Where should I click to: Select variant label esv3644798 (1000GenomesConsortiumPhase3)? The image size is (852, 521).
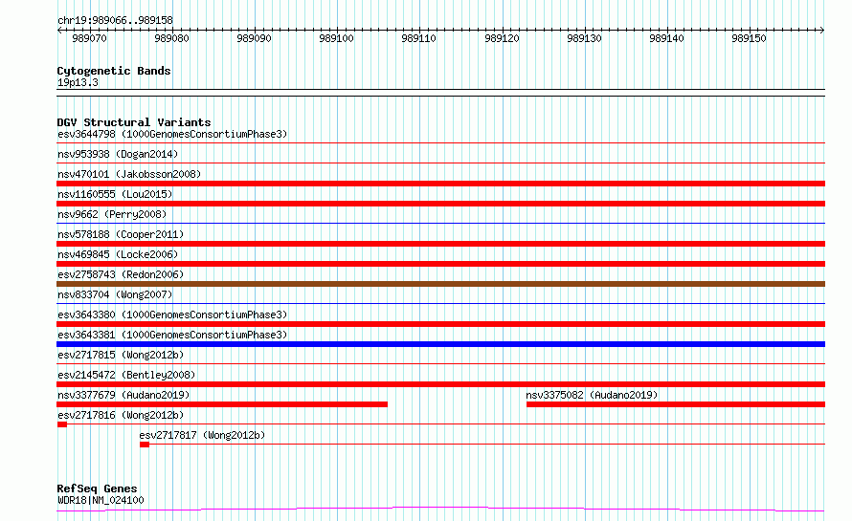(x=172, y=134)
